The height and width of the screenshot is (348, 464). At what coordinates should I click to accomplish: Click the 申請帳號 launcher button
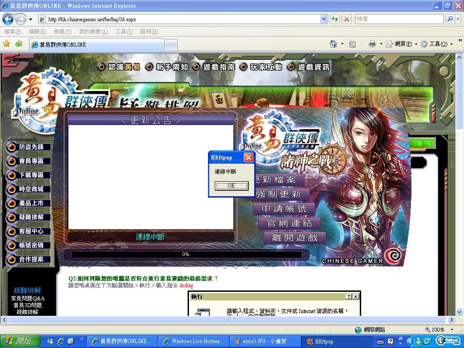coord(284,208)
